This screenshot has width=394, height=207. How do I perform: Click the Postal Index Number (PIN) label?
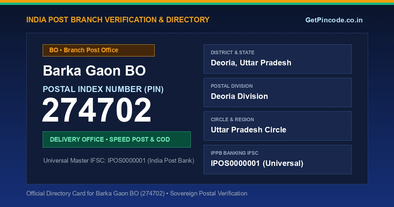pyautogui.click(x=103, y=89)
